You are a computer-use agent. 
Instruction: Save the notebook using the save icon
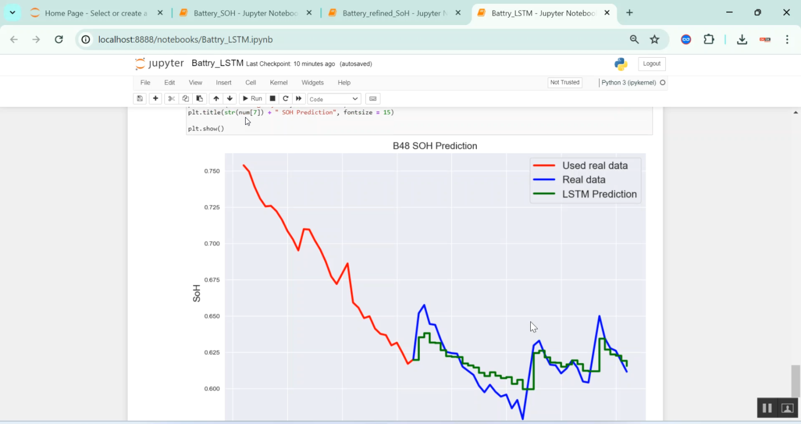tap(139, 98)
